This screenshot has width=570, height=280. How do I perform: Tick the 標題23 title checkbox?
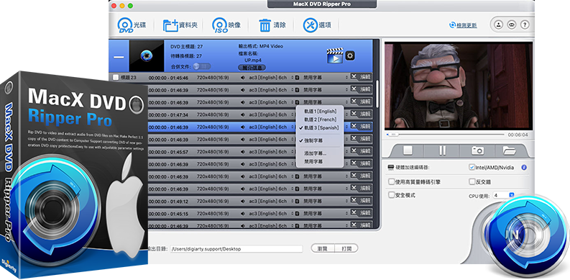(x=116, y=77)
